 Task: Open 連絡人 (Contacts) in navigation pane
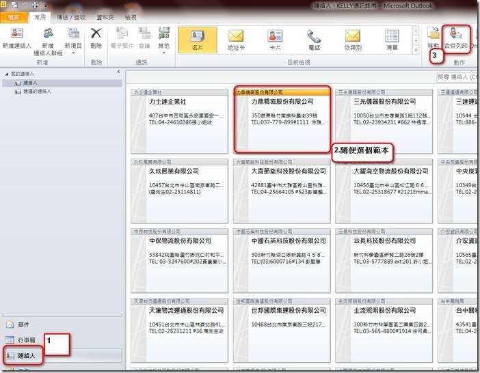(x=26, y=355)
